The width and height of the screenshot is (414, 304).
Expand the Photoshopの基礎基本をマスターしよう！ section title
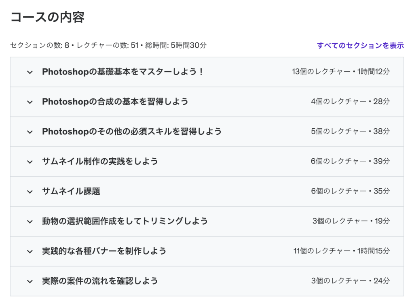(x=123, y=72)
